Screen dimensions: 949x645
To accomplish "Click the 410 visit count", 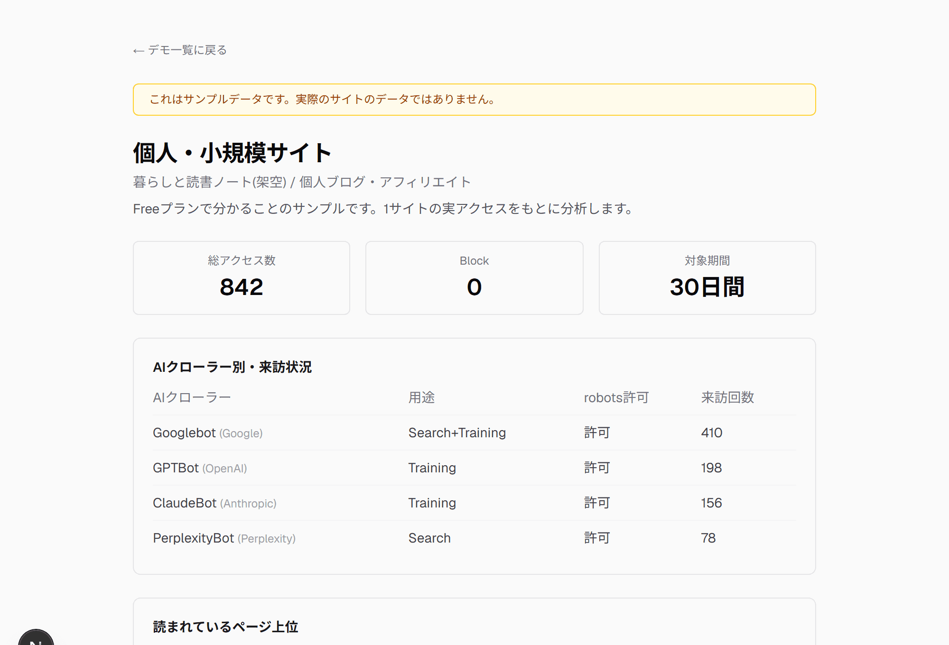I will click(x=711, y=433).
